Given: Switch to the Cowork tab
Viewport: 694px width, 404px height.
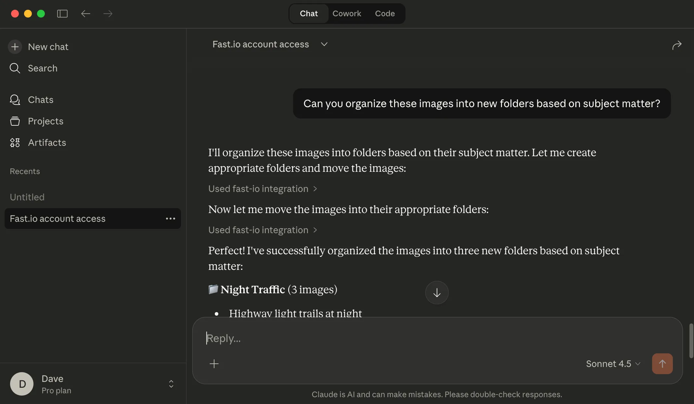Looking at the screenshot, I should pos(347,14).
